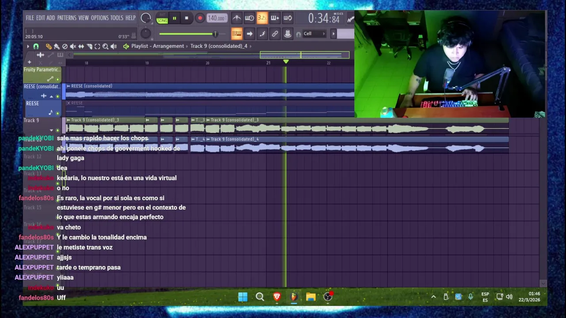Select the playlist Slice tool
Viewport: 566px width, 318px height.
pos(89,46)
